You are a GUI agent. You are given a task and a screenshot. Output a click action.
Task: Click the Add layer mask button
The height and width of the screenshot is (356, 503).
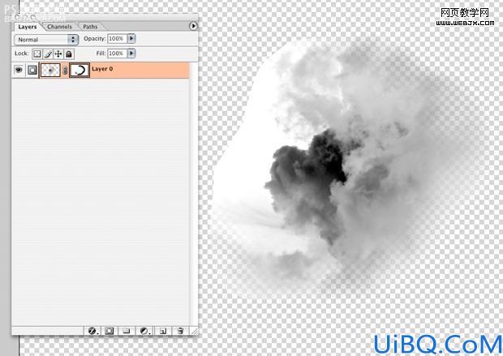click(x=109, y=331)
